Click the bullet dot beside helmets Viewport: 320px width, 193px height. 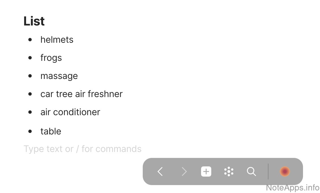[x=30, y=40]
